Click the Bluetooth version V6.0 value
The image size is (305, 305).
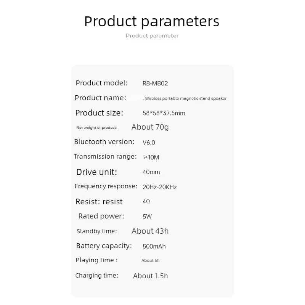pyautogui.click(x=149, y=143)
